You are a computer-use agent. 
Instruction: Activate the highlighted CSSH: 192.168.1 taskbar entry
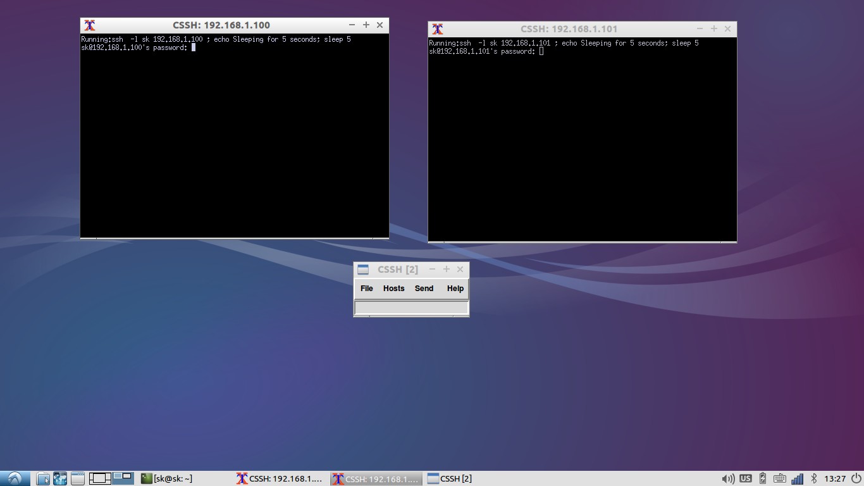[377, 478]
